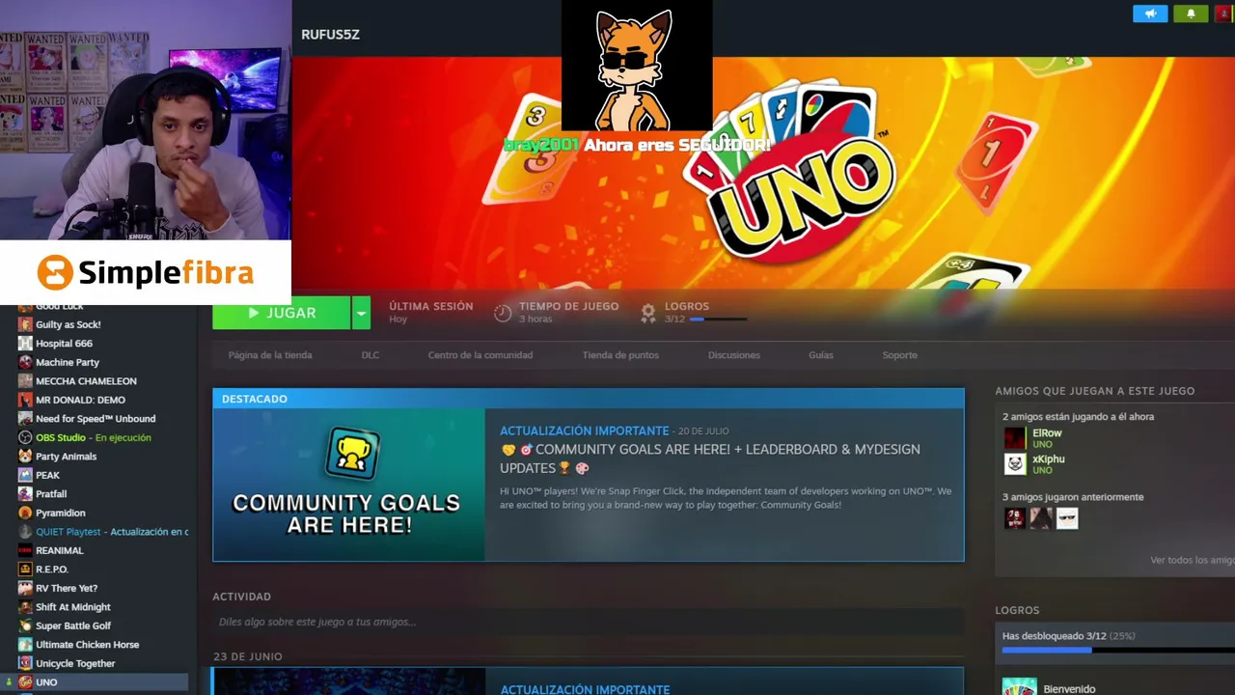Open the Bienvenido achievement thumbnail
Viewport: 1235px width, 695px height.
[1019, 686]
